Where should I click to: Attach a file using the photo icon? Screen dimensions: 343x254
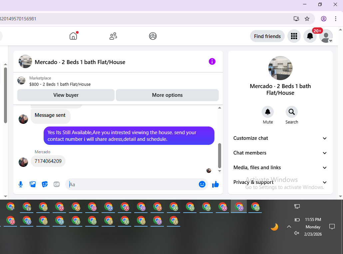click(x=33, y=184)
